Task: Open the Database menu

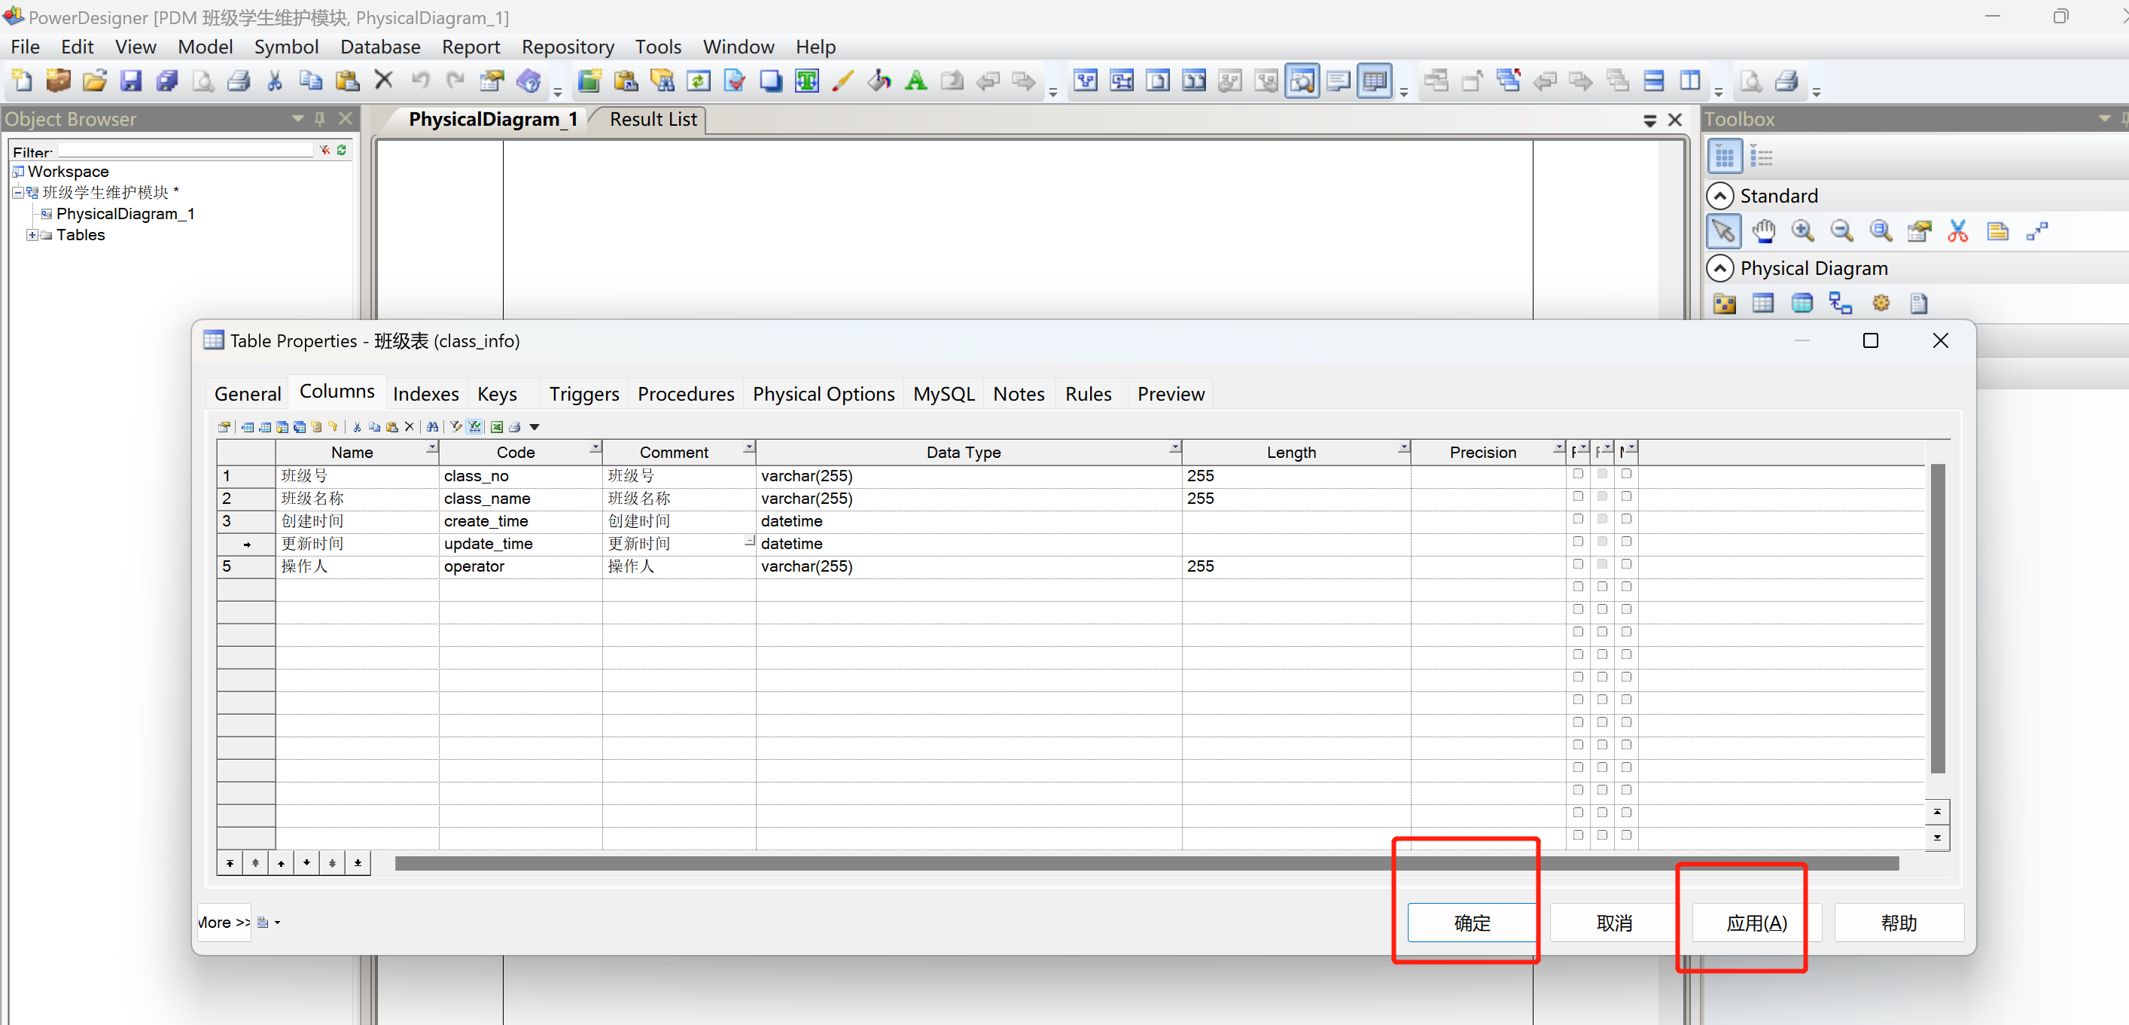Action: [380, 47]
